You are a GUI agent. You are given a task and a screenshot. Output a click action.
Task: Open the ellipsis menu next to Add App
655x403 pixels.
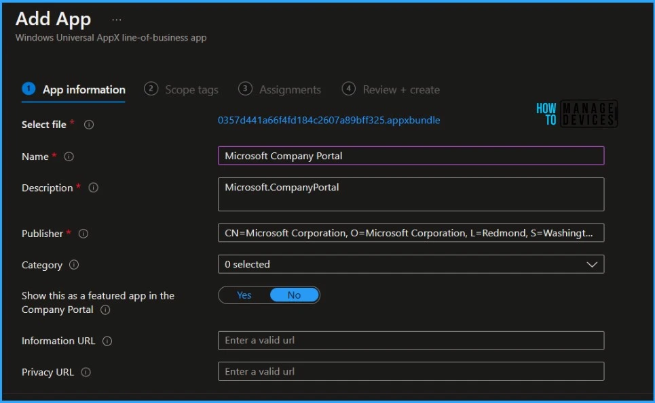pyautogui.click(x=117, y=20)
